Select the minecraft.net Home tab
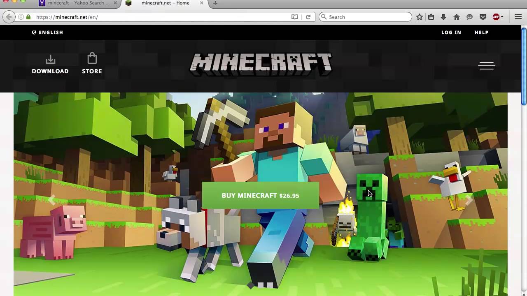The width and height of the screenshot is (527, 296). point(165,3)
